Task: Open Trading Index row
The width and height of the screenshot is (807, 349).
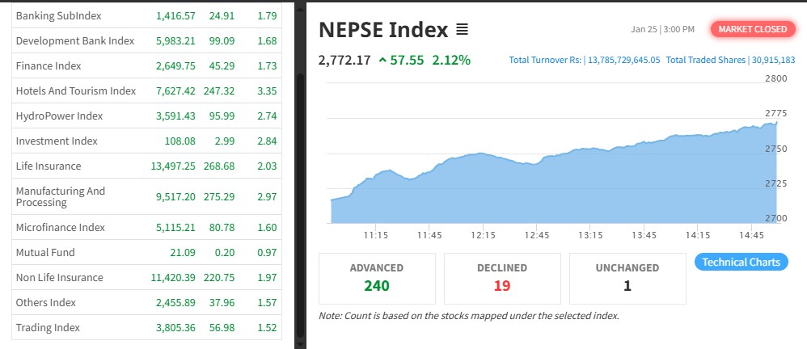Action: pos(48,328)
